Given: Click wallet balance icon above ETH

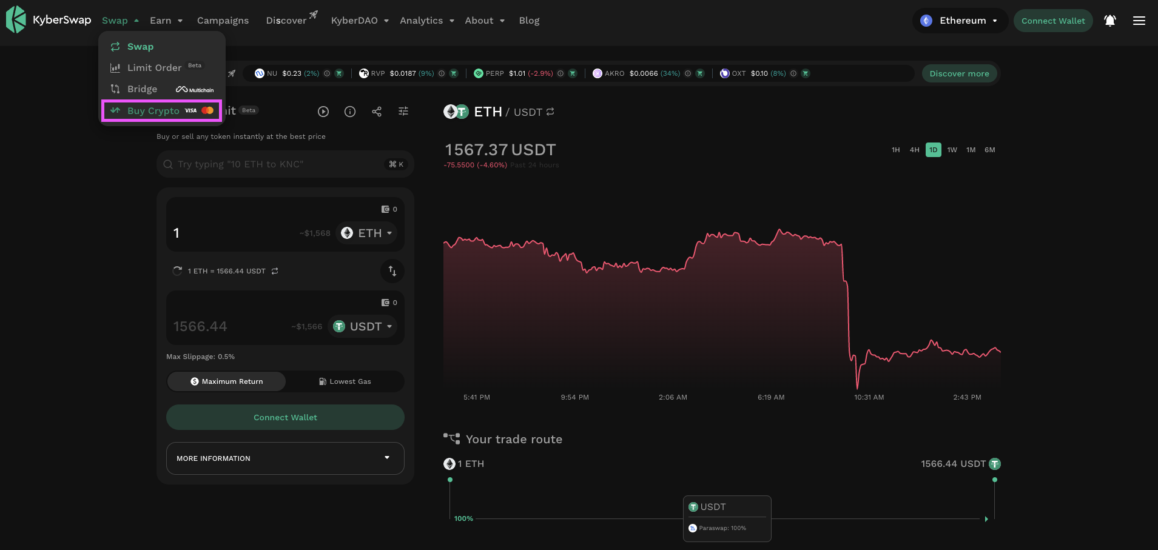Looking at the screenshot, I should coord(385,209).
